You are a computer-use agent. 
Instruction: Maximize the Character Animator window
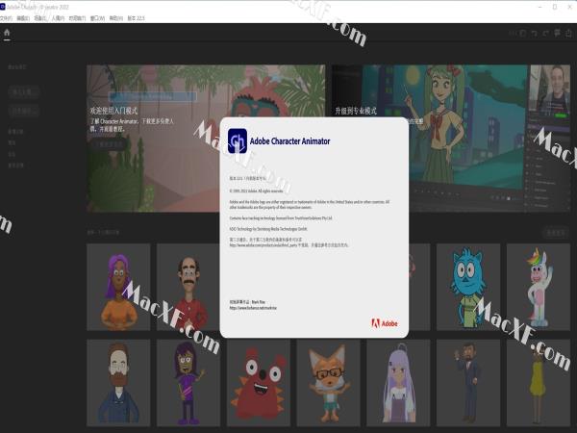[555, 7]
